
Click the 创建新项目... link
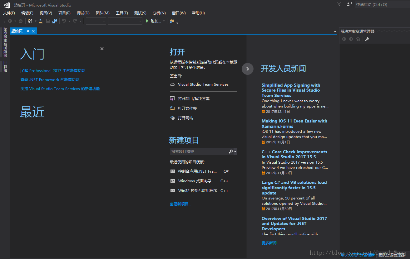click(180, 204)
